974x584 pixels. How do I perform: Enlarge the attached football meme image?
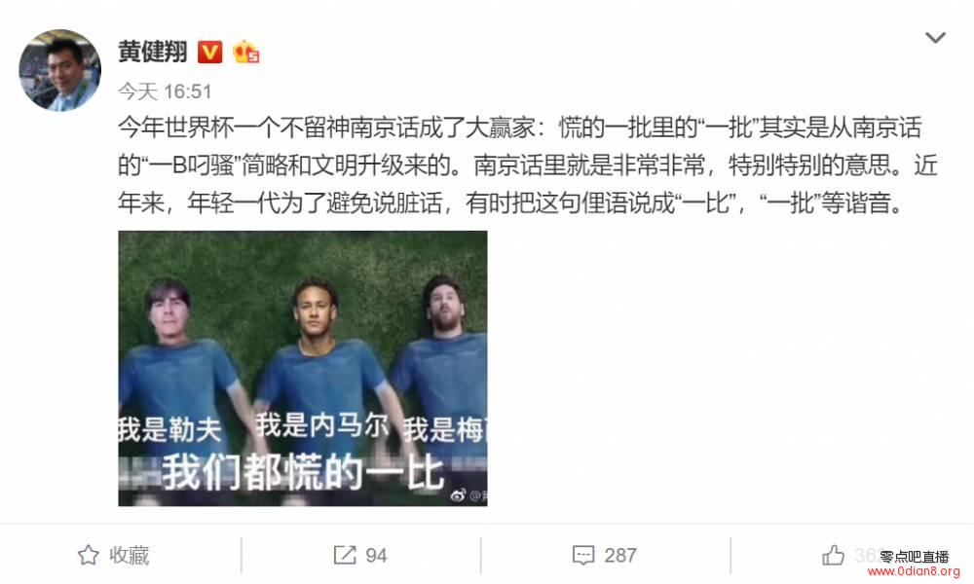[303, 369]
